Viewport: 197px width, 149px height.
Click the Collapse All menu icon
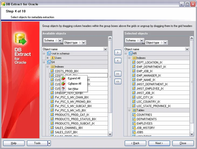pos(63,84)
